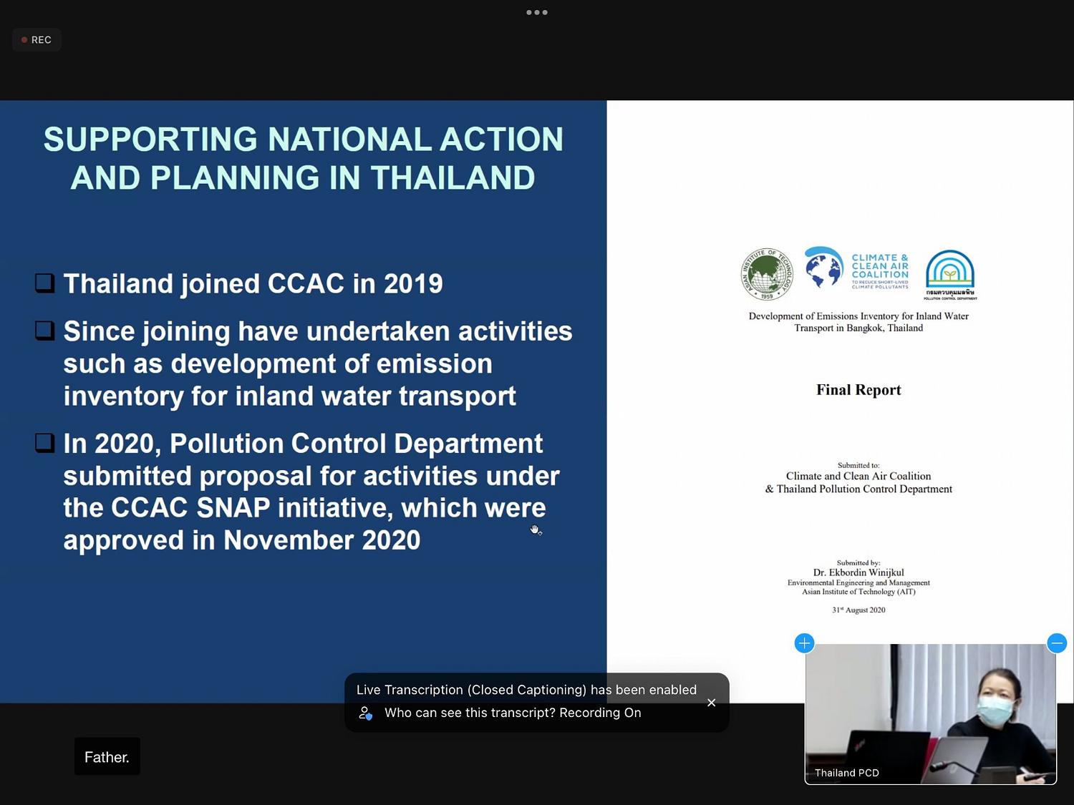The width and height of the screenshot is (1074, 805).
Task: Click 'Live Transcription (Closed Captioning) has been enabled'
Action: point(526,690)
